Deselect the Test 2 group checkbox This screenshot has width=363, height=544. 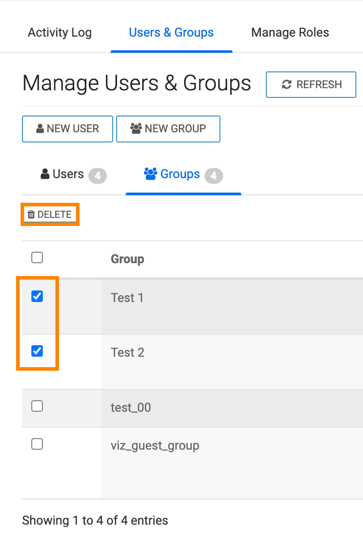pyautogui.click(x=37, y=351)
